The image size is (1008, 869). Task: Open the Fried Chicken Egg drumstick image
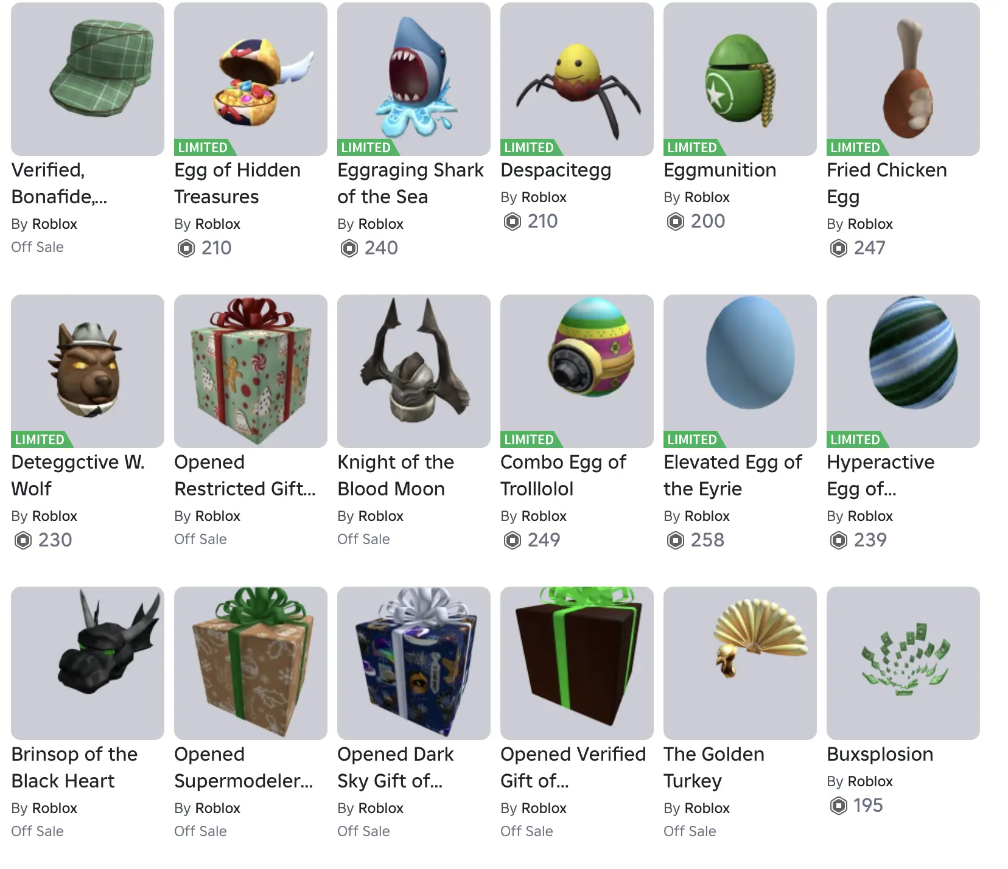903,79
